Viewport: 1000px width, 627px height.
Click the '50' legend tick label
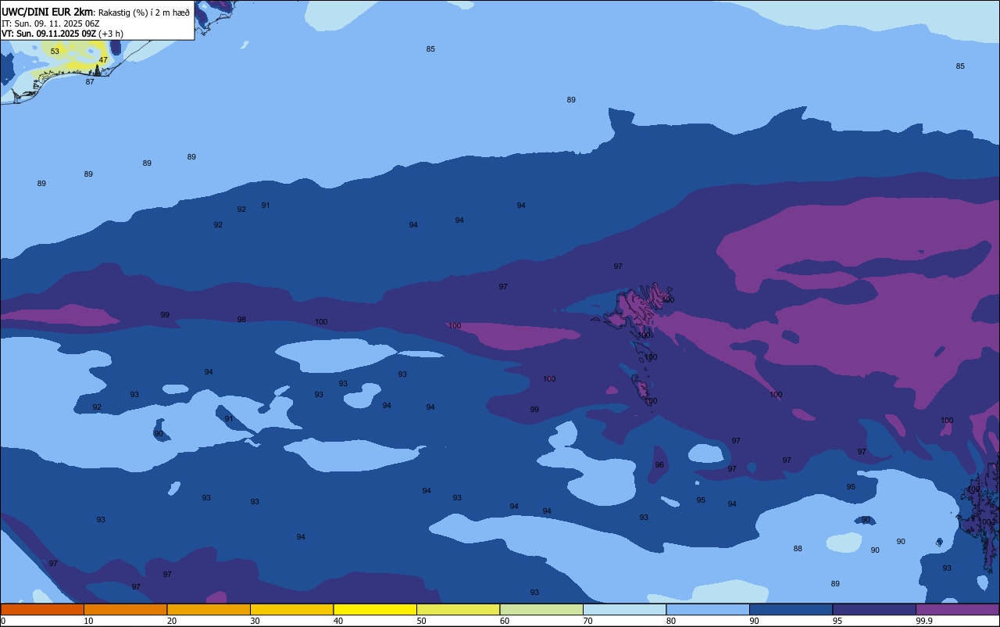421,621
